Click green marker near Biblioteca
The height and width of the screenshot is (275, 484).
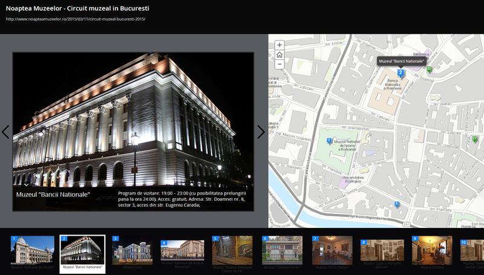(430, 70)
